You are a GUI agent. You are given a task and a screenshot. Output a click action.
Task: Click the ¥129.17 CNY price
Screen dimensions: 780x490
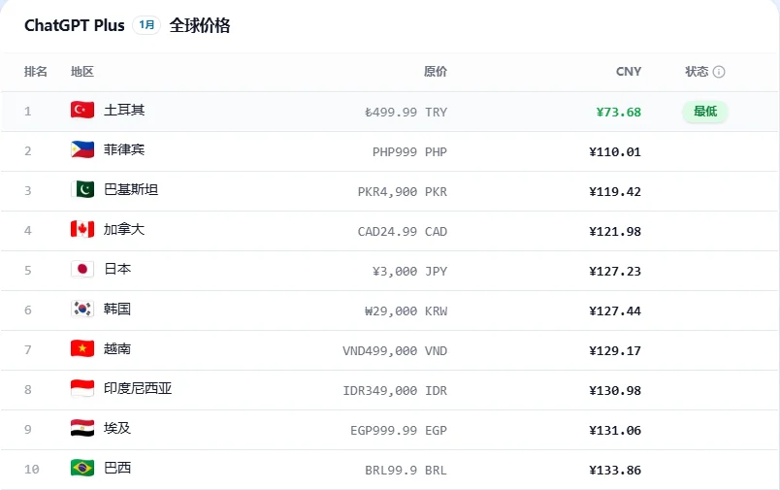click(x=615, y=351)
